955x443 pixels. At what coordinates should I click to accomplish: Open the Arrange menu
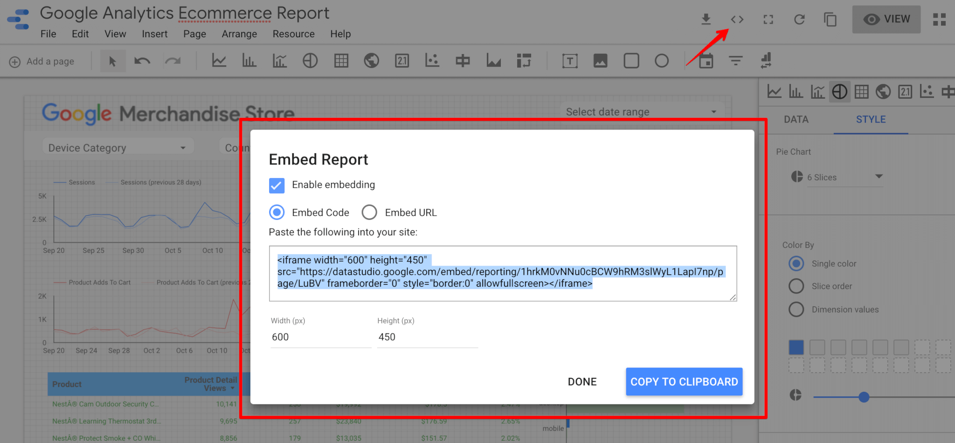pos(239,34)
